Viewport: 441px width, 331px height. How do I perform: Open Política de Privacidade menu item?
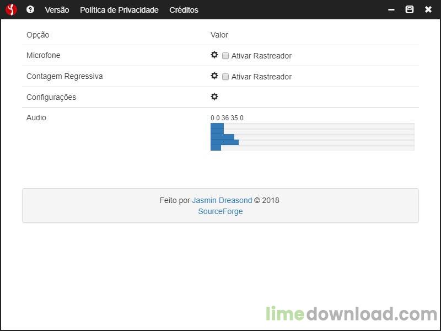[x=119, y=10]
